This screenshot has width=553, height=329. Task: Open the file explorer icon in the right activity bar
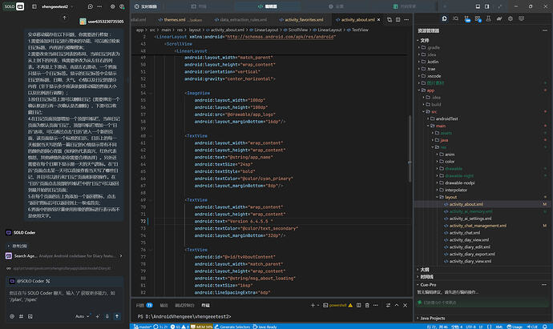coord(444,18)
